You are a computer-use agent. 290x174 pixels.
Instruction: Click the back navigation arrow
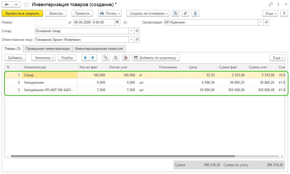point(7,4)
